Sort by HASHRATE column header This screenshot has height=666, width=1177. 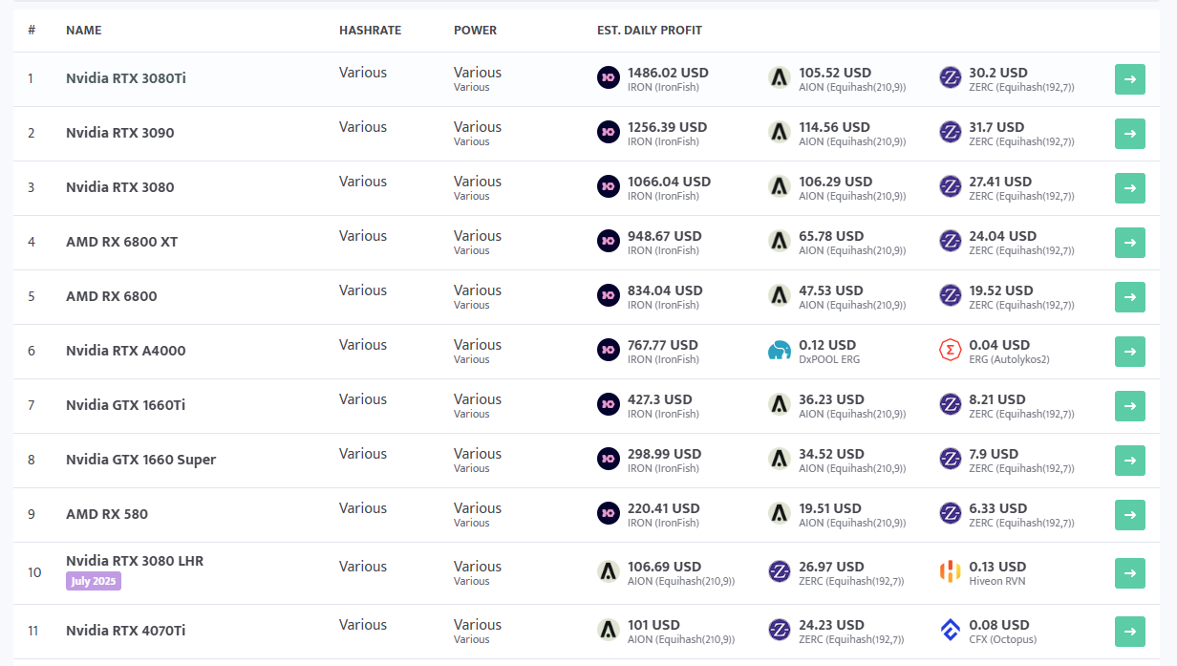(371, 31)
